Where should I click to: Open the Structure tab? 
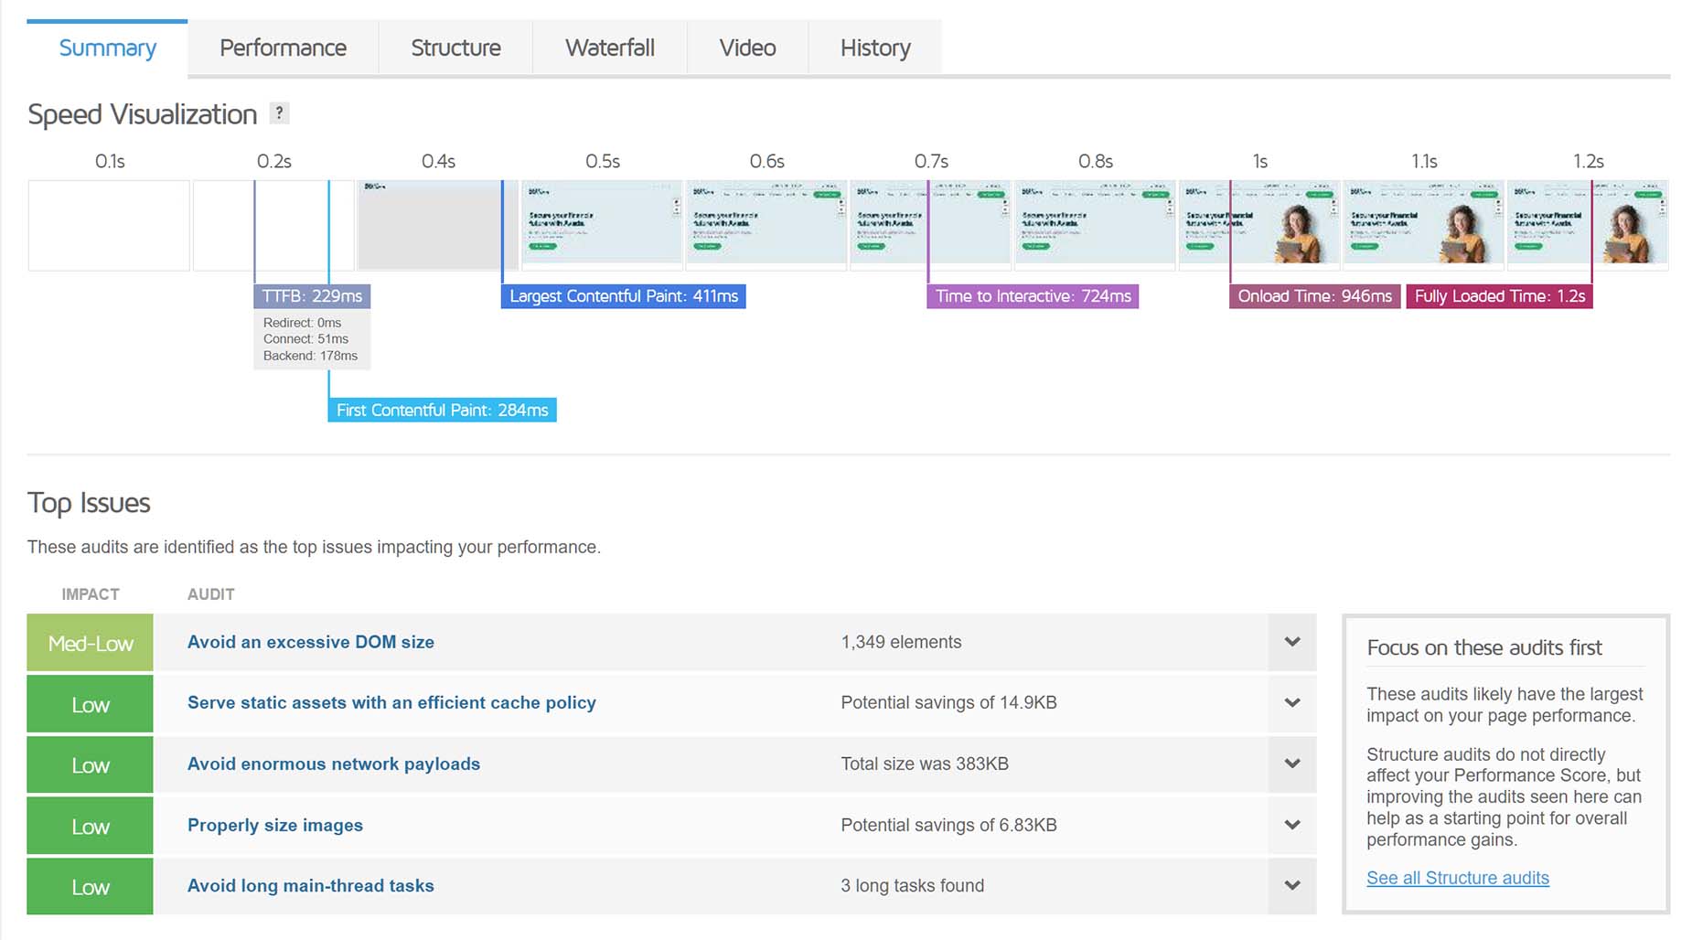pyautogui.click(x=455, y=48)
